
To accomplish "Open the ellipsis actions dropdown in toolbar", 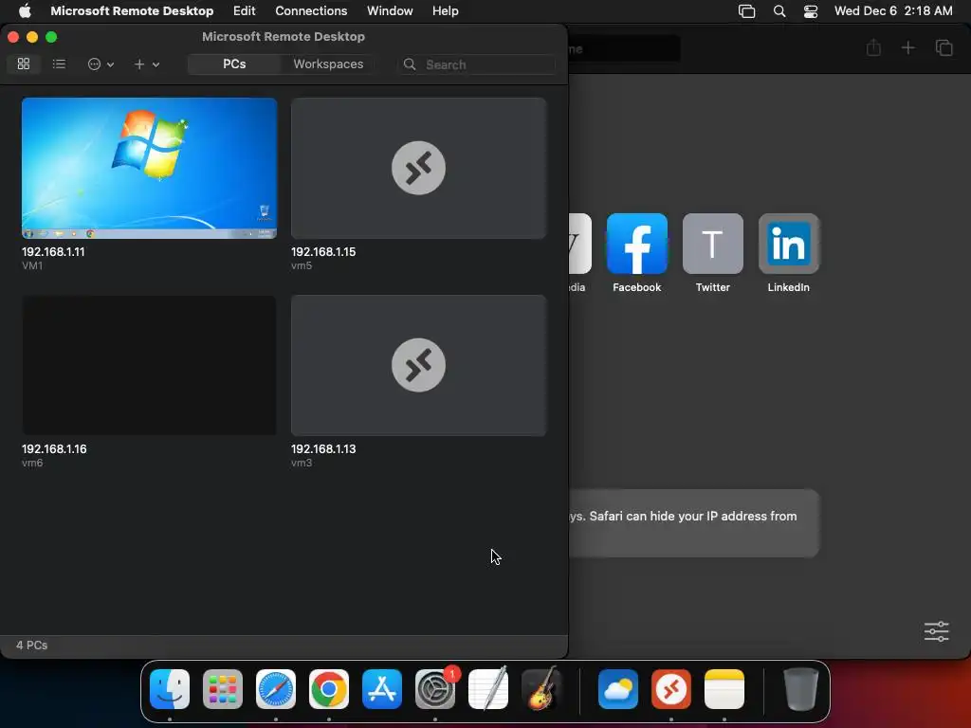I will point(101,64).
